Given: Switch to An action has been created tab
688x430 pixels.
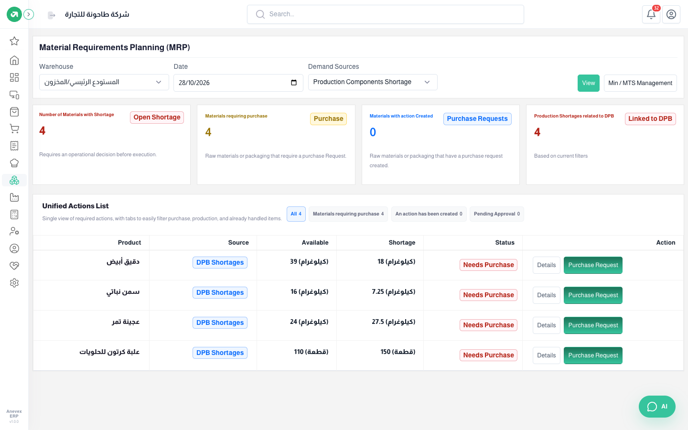Looking at the screenshot, I should [429, 214].
